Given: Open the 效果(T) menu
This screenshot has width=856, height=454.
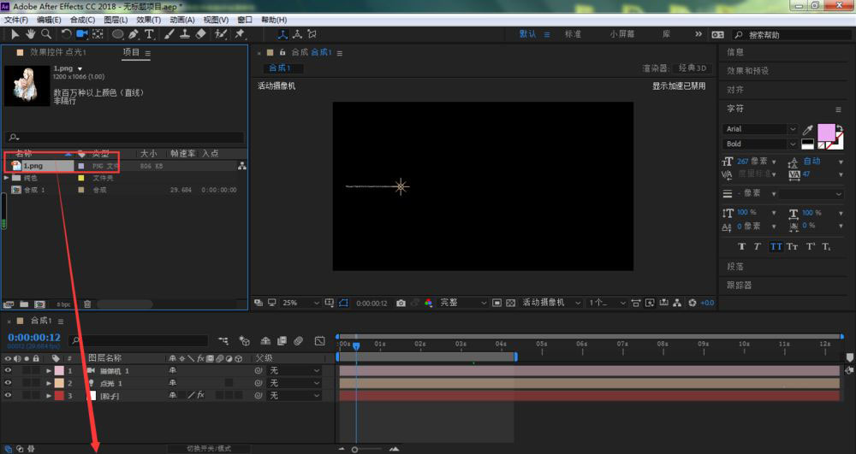Looking at the screenshot, I should (x=148, y=20).
